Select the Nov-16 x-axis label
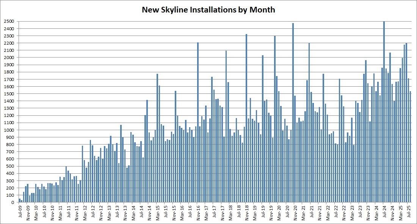 coord(198,213)
